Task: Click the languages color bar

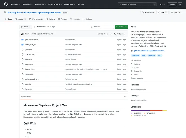Action: tap(148, 111)
